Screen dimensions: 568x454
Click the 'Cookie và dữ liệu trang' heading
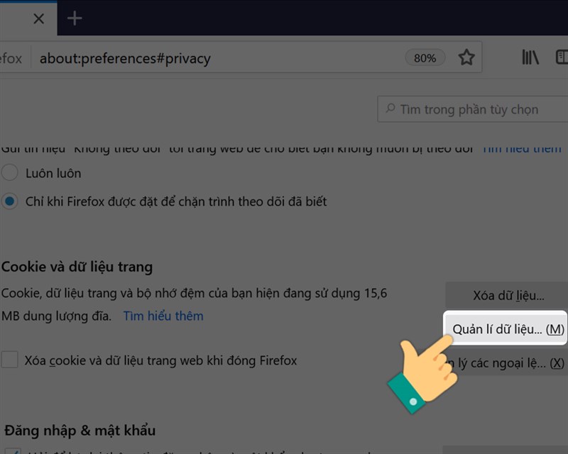(x=77, y=267)
